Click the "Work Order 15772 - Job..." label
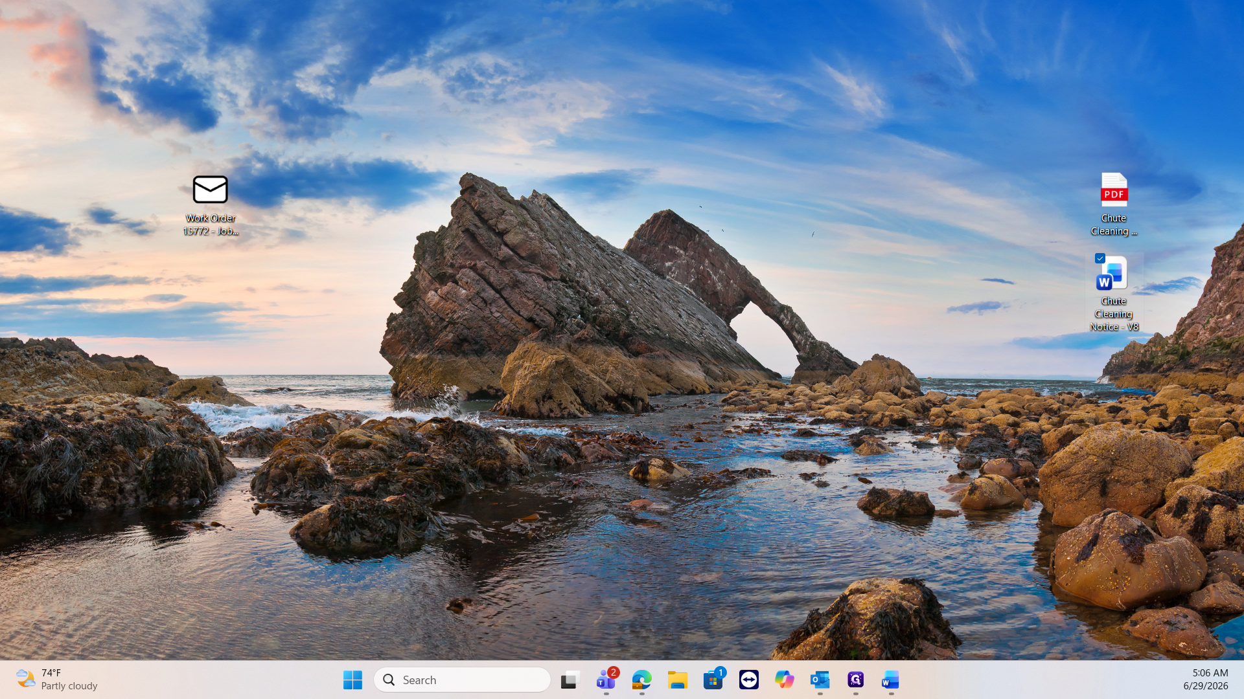Viewport: 1244px width, 699px height. 211,225
